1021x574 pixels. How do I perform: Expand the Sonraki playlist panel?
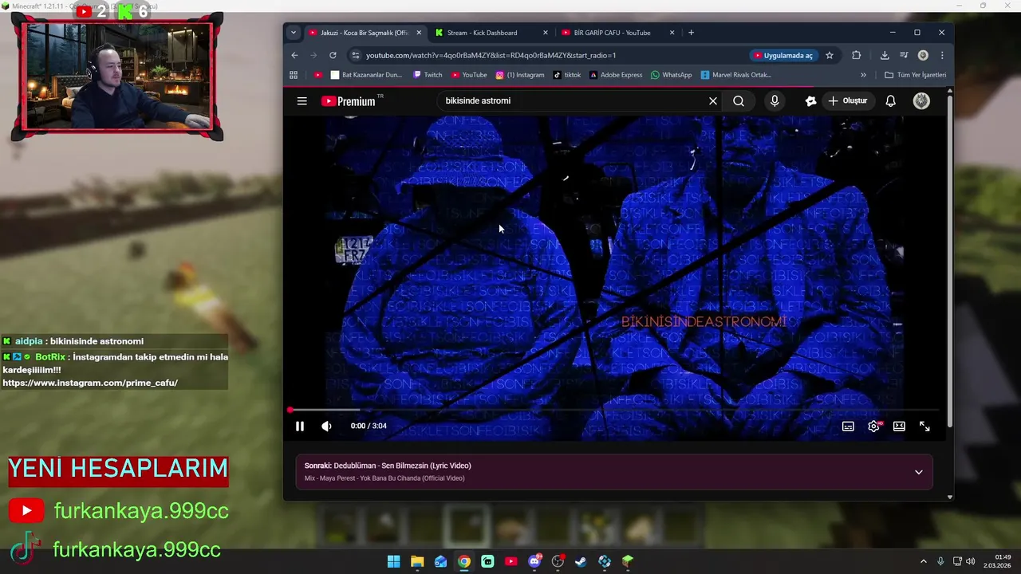coord(918,472)
